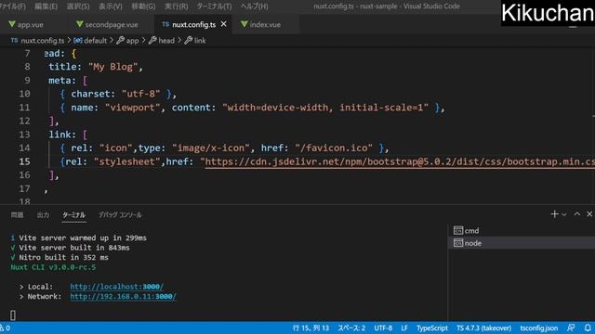Change encoding via UTF-8 status item
The image size is (595, 334).
pos(383,328)
